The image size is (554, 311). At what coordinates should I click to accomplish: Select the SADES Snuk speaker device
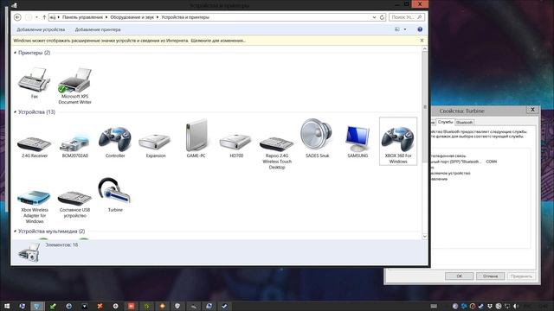click(317, 138)
